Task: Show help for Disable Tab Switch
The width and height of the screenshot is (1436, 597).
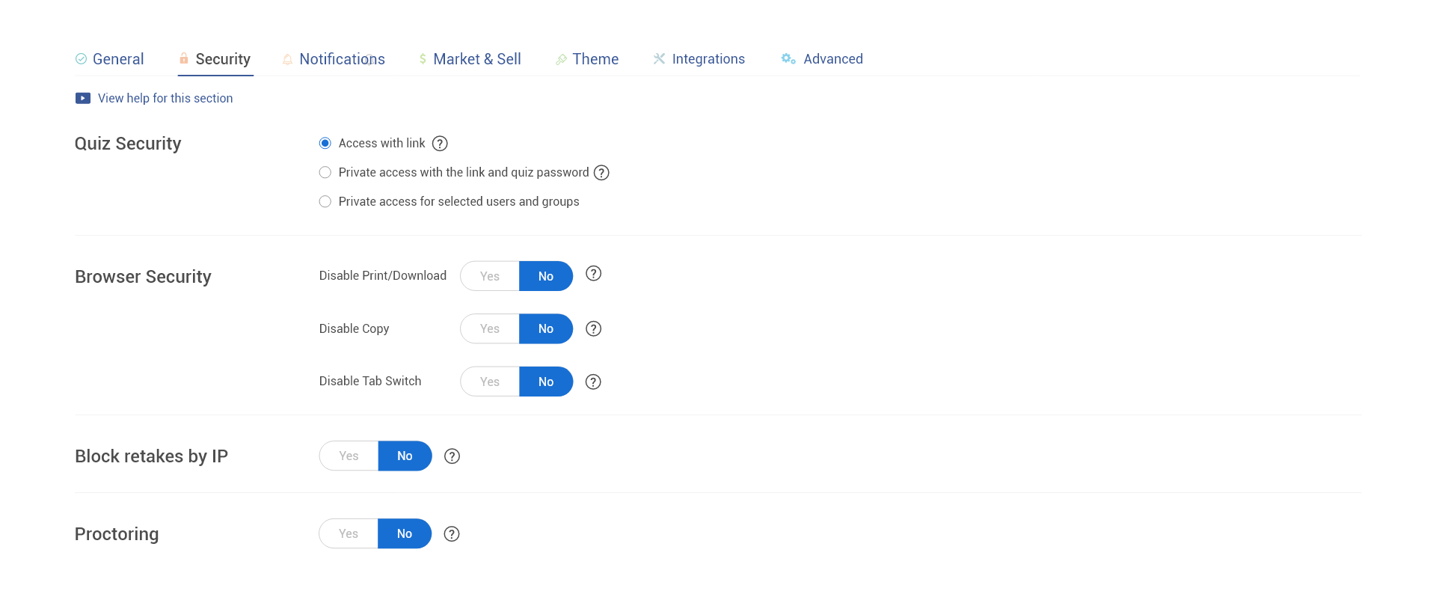Action: [593, 382]
